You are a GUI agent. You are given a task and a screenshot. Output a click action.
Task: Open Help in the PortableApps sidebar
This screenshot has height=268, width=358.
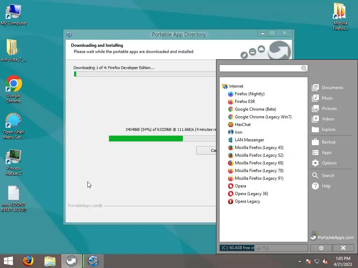321,186
